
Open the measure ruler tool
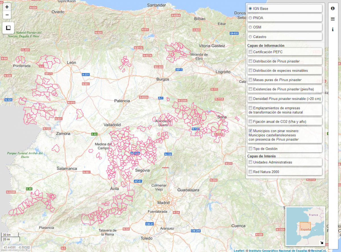click(8, 28)
